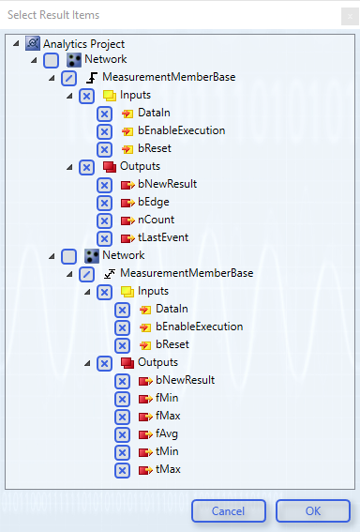
Task: Collapse Outputs group in lower Network
Action: (87, 363)
